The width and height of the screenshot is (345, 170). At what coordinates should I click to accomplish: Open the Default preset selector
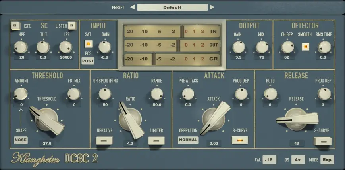(x=172, y=8)
